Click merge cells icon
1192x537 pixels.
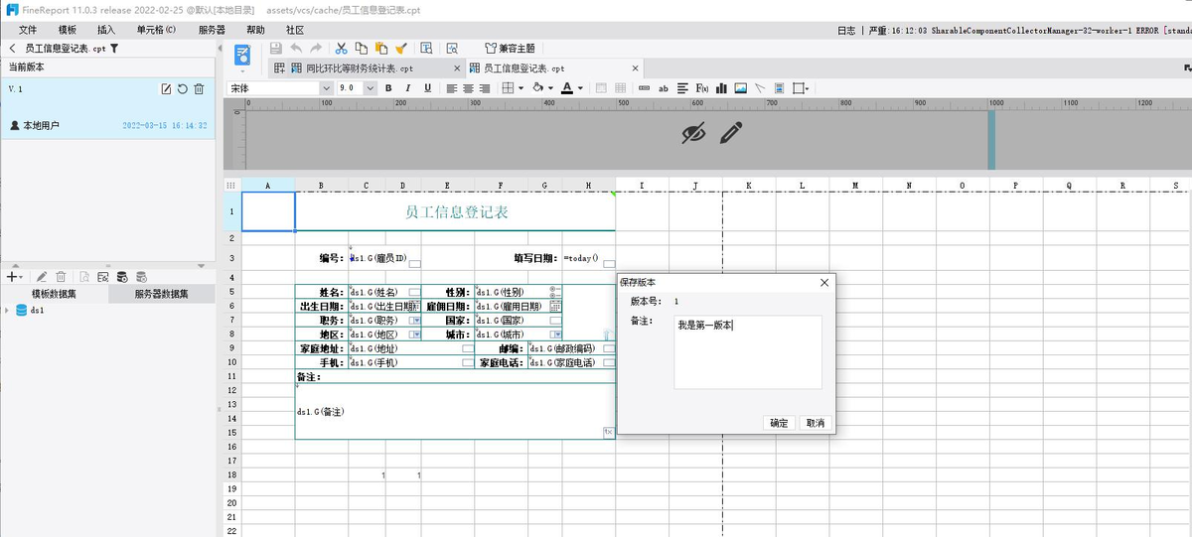coord(602,87)
